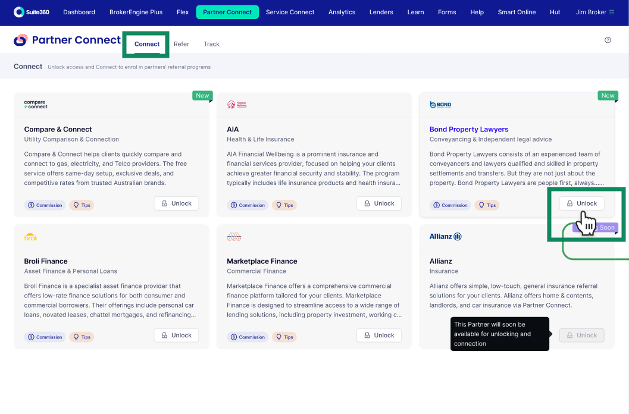Click the Compare & Connect logo
Screen dimensions: 629x414
point(36,105)
